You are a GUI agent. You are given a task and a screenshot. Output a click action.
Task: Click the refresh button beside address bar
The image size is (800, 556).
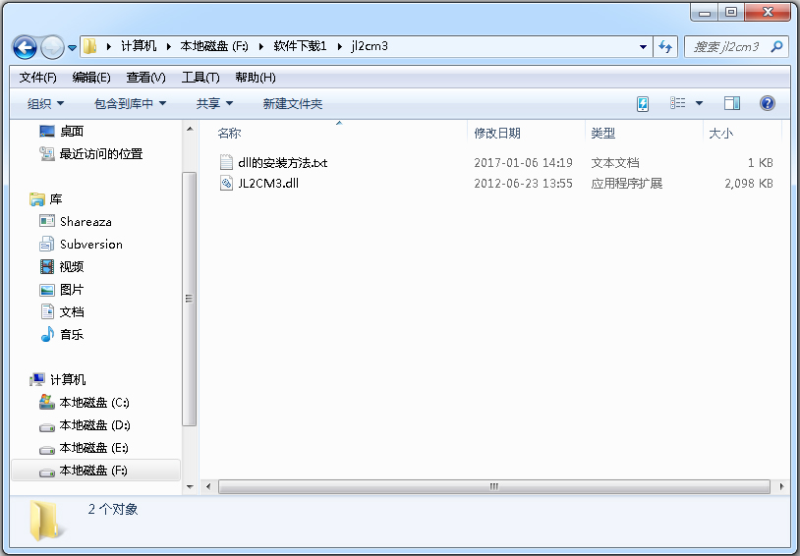click(x=666, y=46)
